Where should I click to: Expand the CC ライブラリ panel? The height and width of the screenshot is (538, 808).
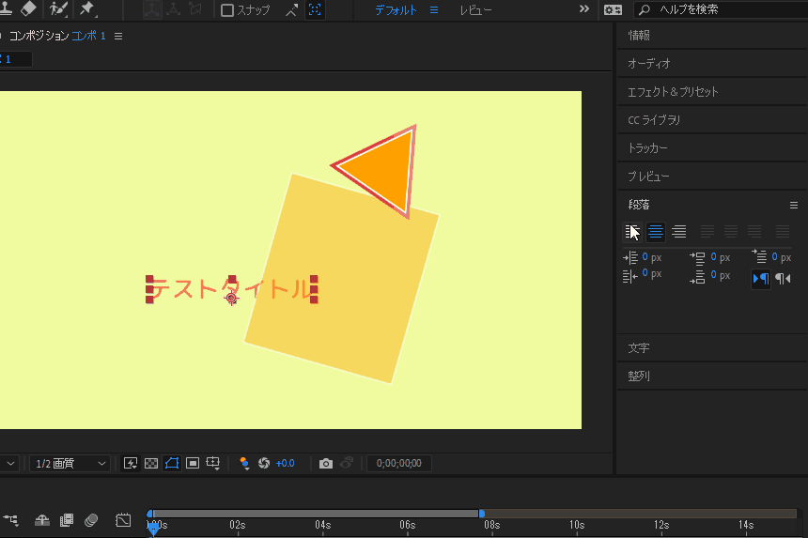coord(653,120)
